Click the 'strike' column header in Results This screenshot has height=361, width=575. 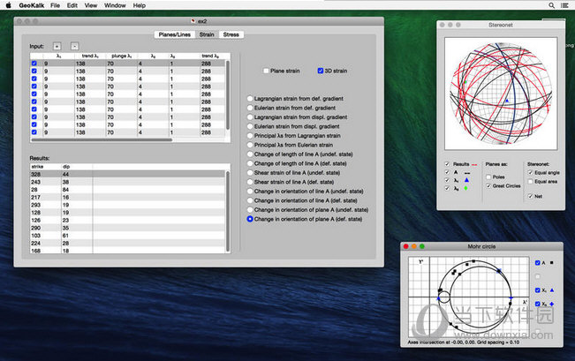(x=45, y=167)
